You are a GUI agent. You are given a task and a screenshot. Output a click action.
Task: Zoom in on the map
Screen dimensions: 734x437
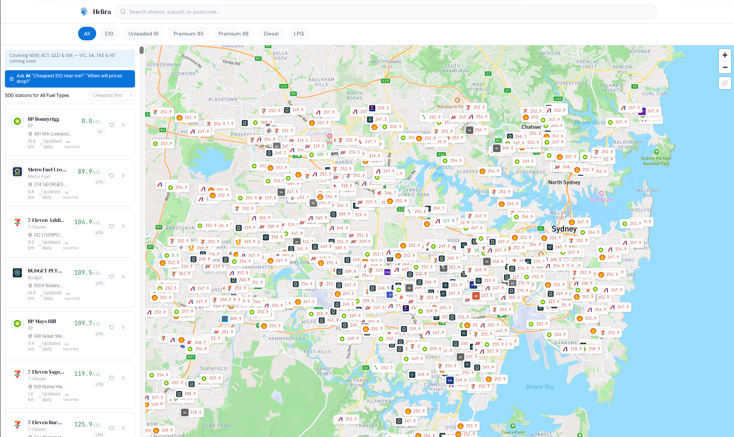coord(725,55)
